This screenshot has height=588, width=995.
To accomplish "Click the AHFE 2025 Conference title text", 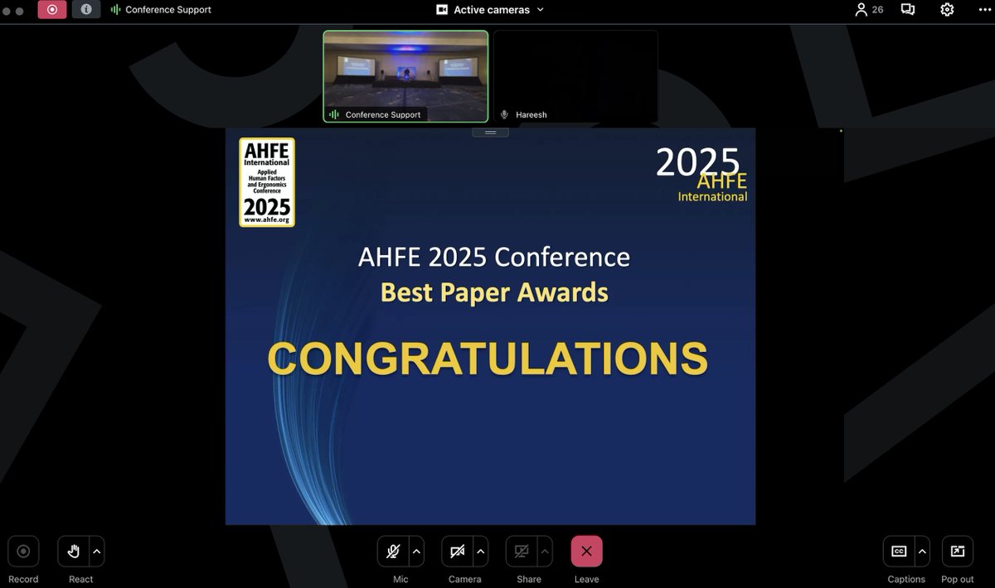I will click(494, 258).
